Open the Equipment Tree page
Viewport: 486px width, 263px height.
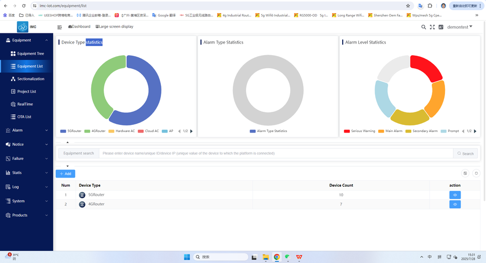pyautogui.click(x=27, y=54)
